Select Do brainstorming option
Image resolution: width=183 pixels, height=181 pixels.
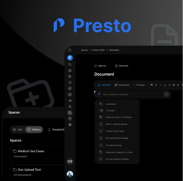(117, 145)
